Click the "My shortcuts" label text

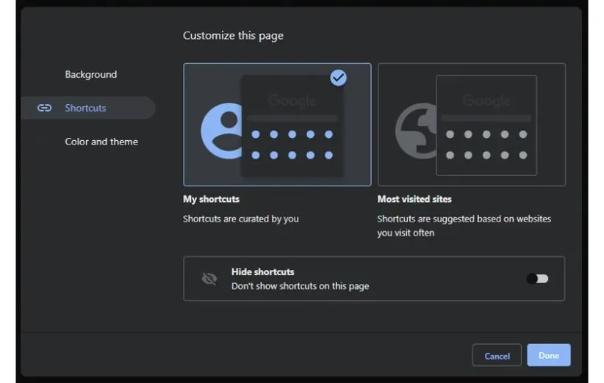click(211, 199)
